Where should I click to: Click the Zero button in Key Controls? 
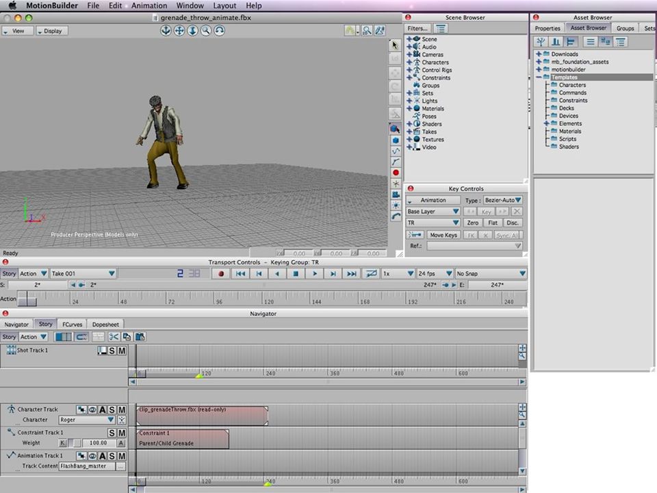point(473,223)
